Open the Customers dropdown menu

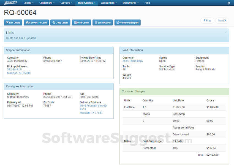tap(47, 3)
